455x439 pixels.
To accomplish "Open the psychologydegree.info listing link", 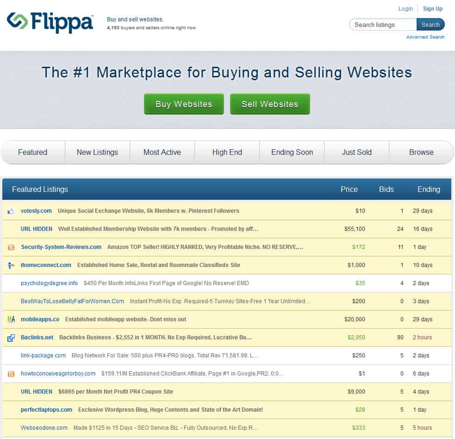I will click(49, 283).
